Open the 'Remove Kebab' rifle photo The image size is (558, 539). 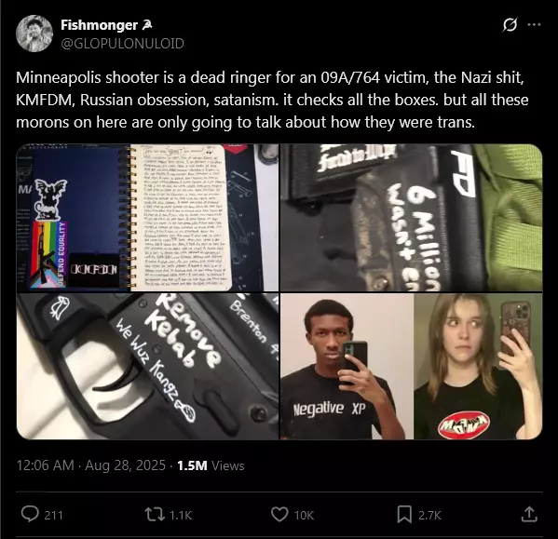tap(147, 366)
